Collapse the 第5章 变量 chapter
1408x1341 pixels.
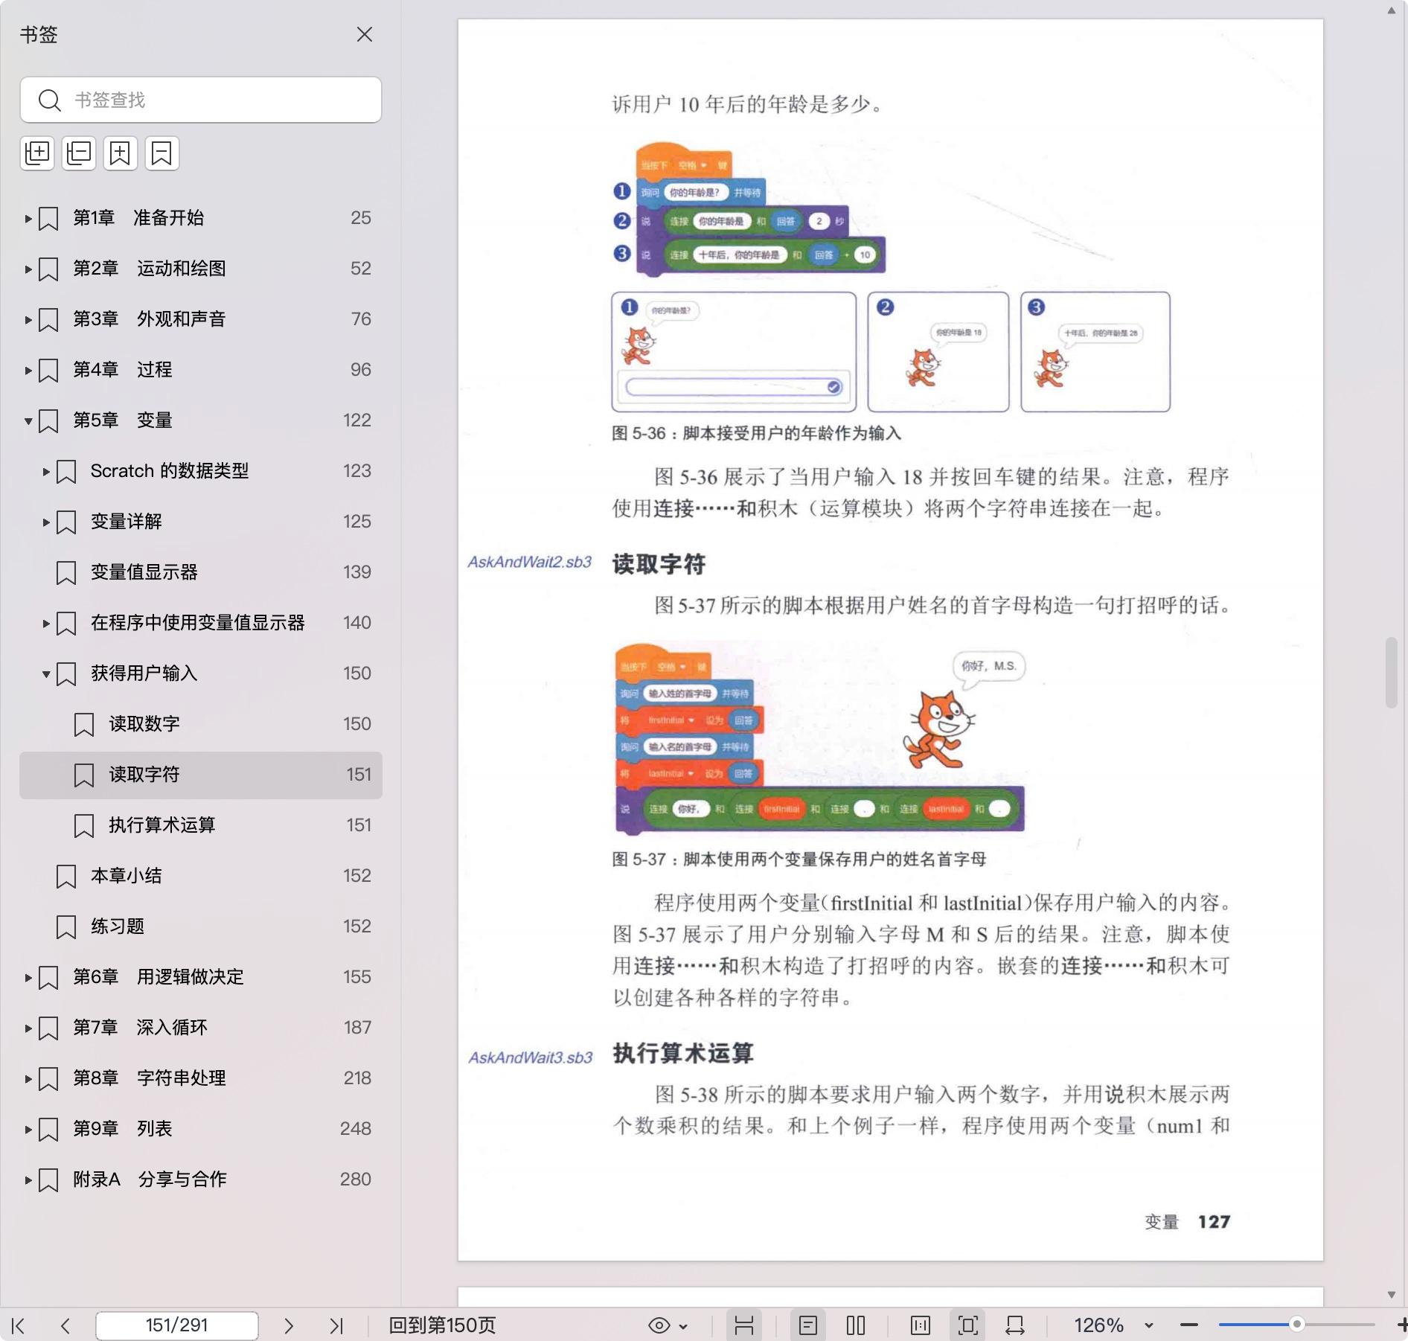coord(28,420)
